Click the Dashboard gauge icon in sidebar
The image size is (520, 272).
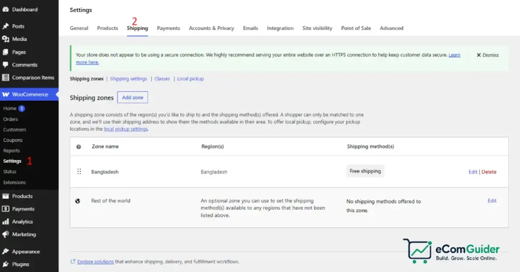pyautogui.click(x=6, y=9)
